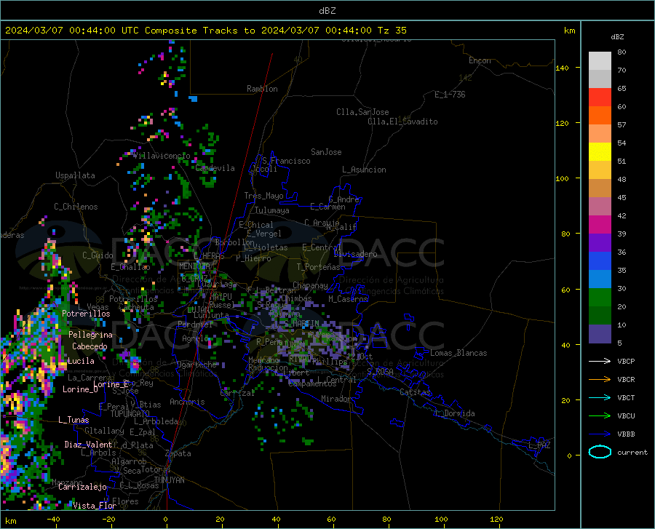Click the 'Potrerillos' white label
The image size is (655, 529).
click(x=86, y=314)
